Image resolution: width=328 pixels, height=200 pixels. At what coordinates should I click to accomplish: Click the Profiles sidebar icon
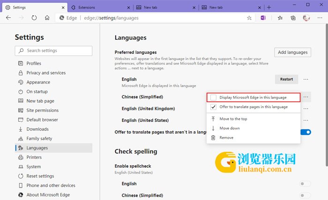click(21, 63)
